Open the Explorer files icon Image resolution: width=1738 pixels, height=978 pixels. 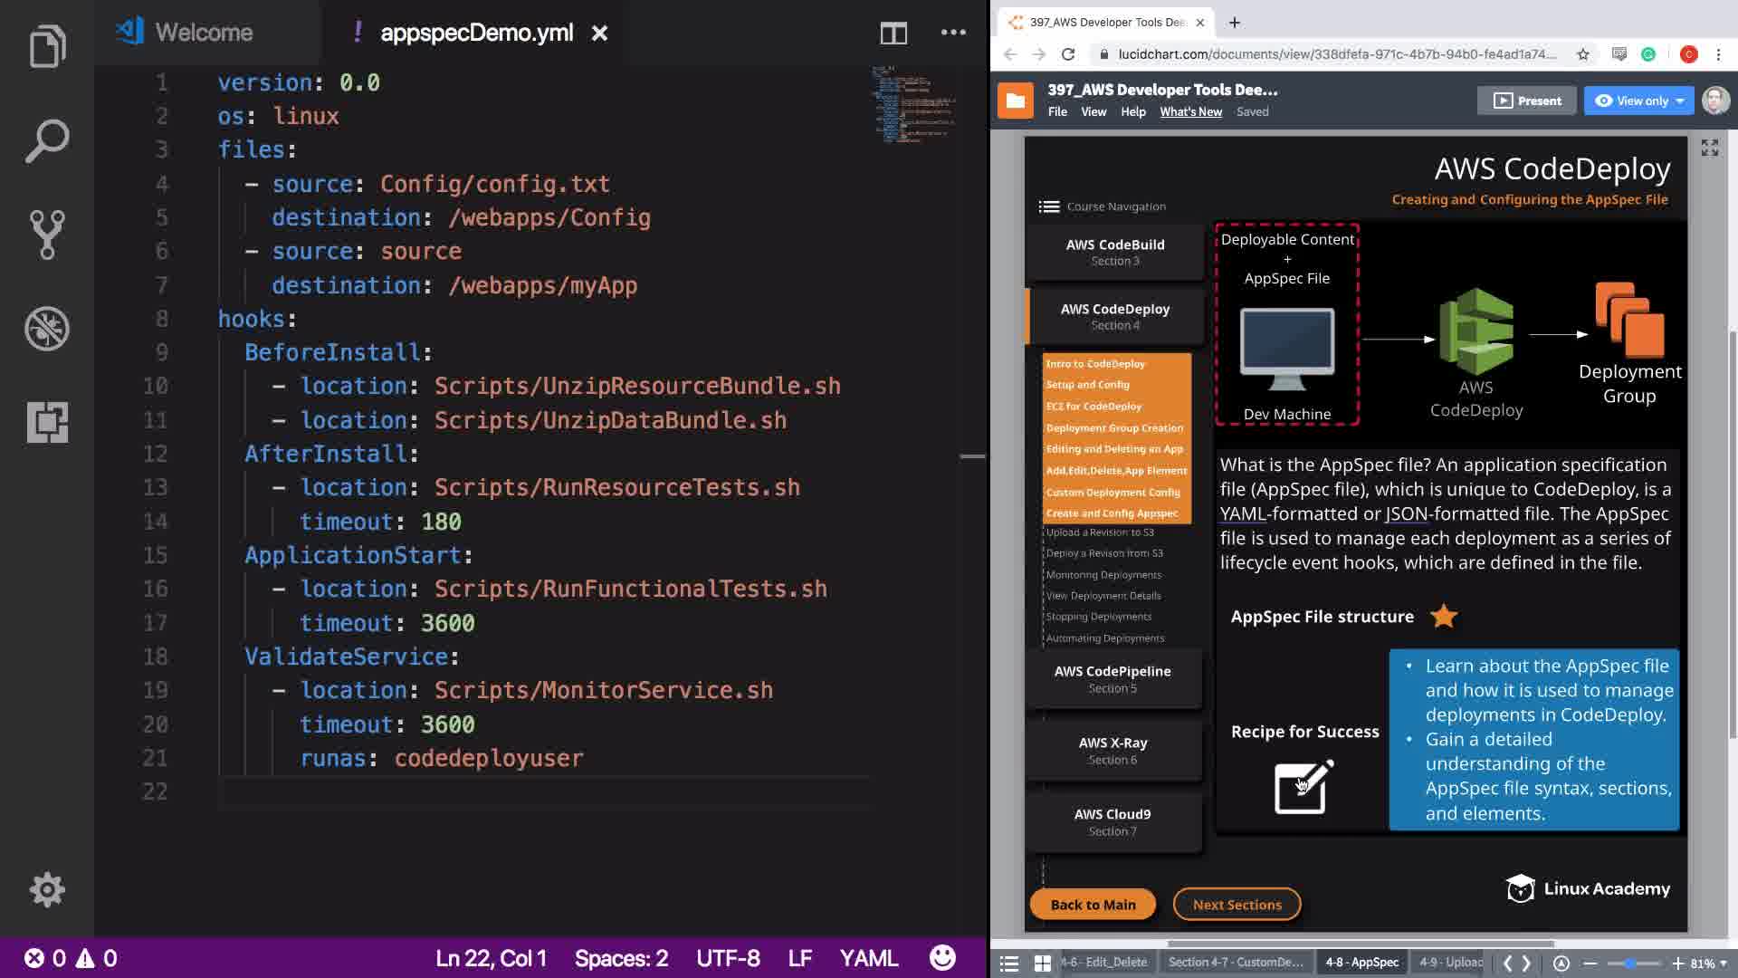[47, 46]
